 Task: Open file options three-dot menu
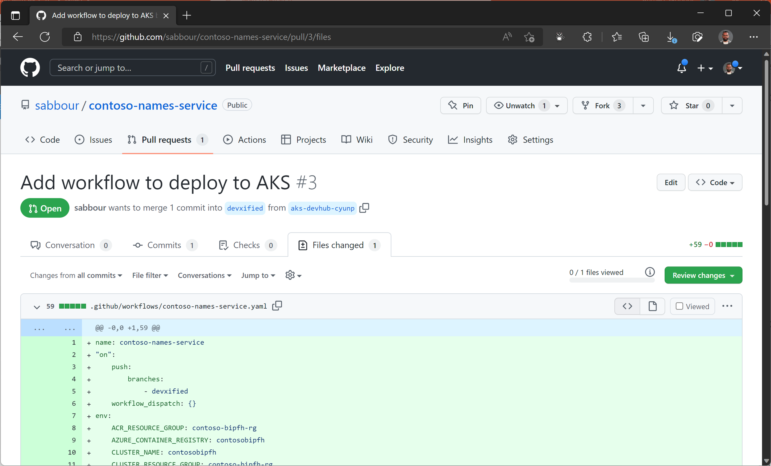coord(727,306)
